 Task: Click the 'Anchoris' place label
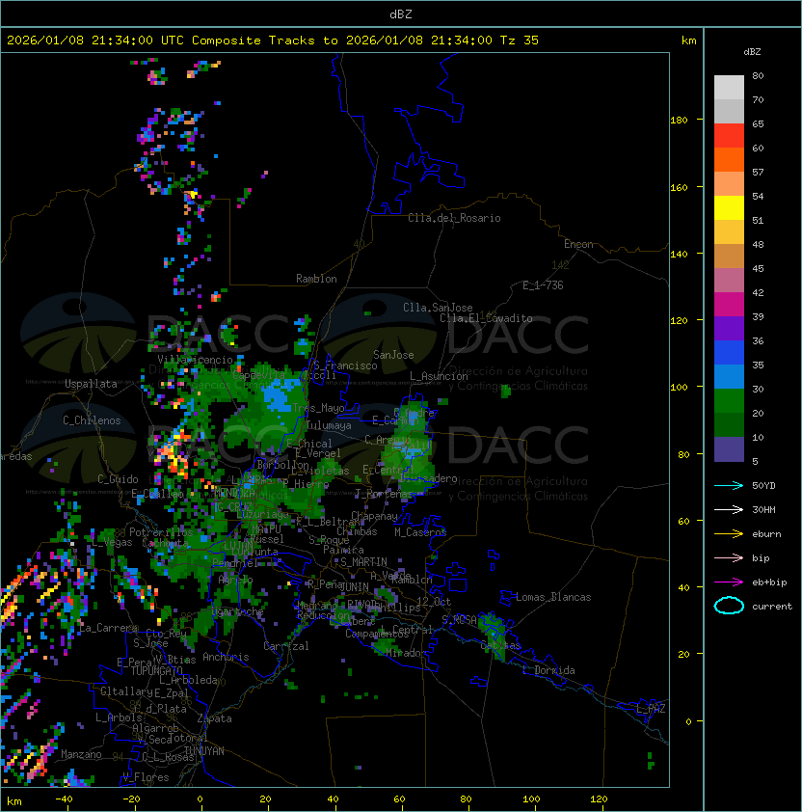click(x=226, y=657)
